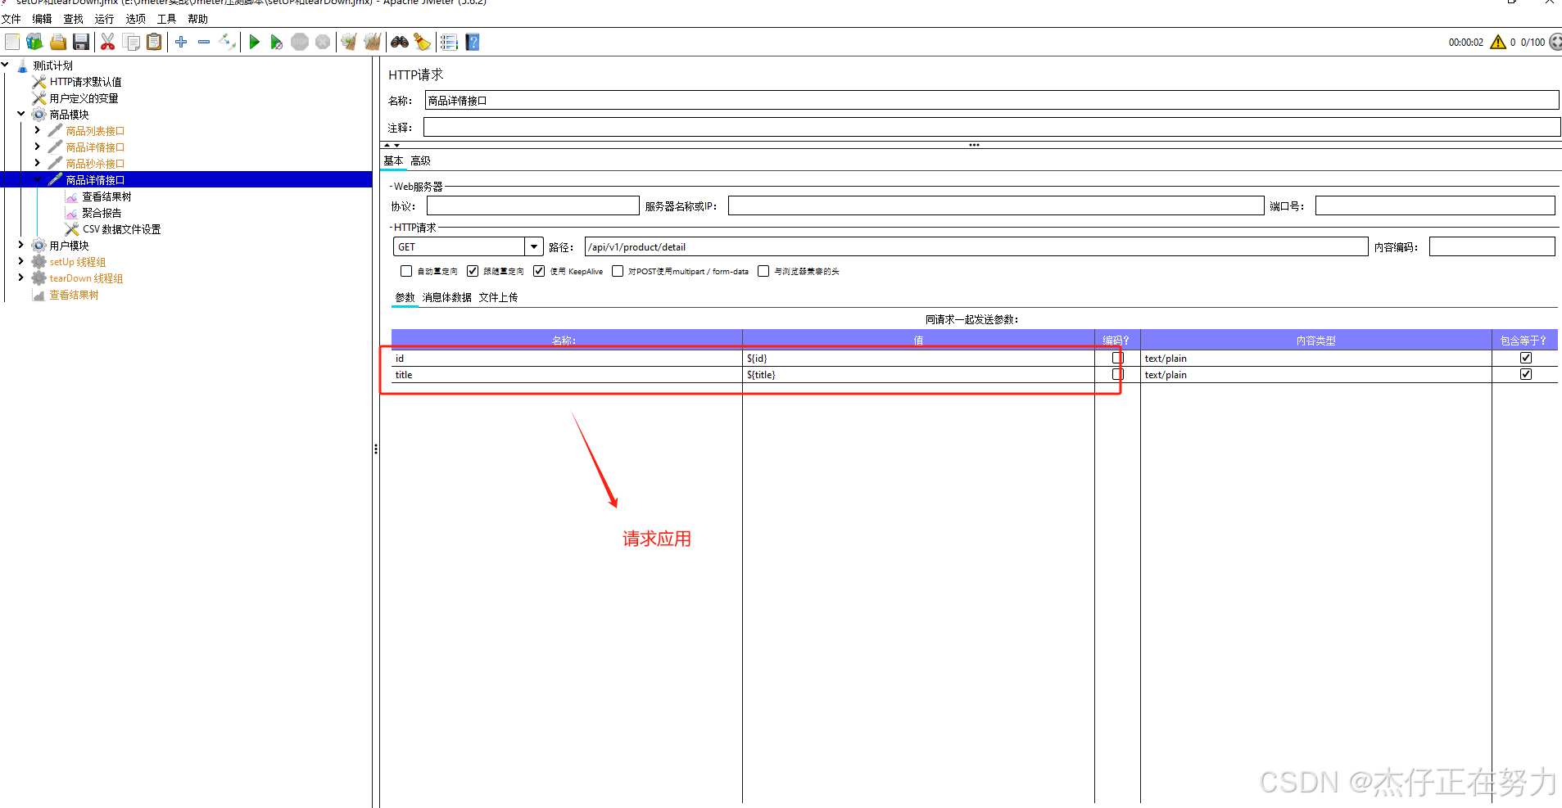Click Start no pauses icon

click(x=277, y=42)
